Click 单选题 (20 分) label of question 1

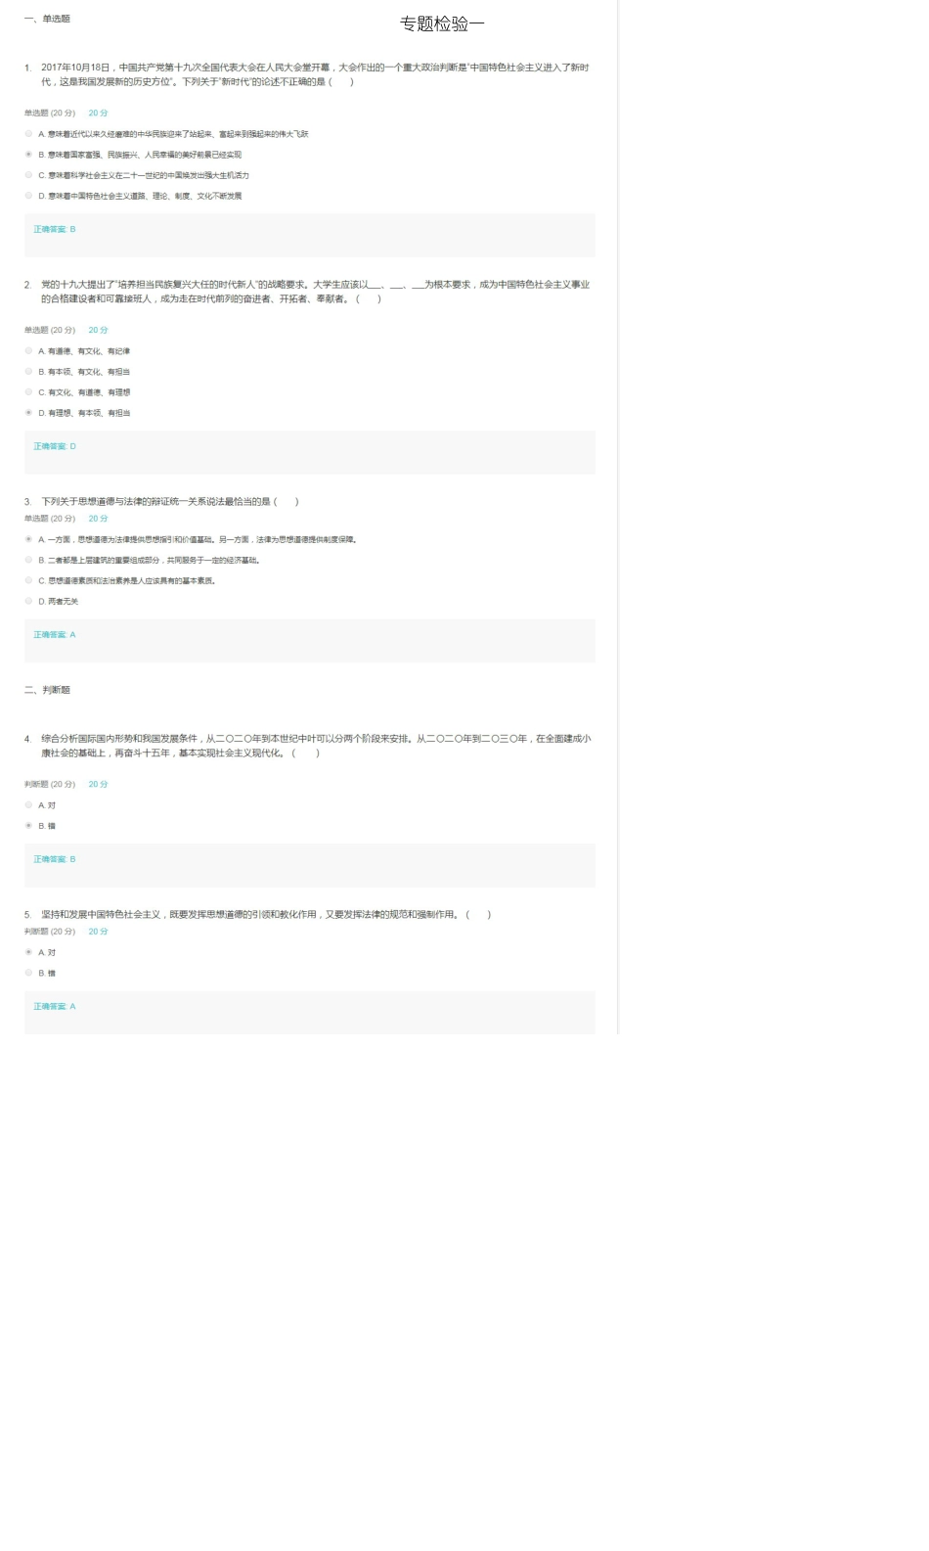click(x=50, y=114)
